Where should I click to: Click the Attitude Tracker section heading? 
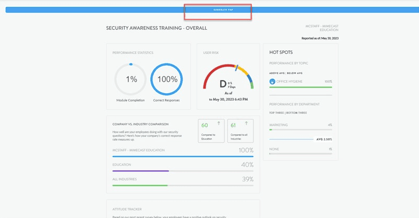[x=127, y=209]
